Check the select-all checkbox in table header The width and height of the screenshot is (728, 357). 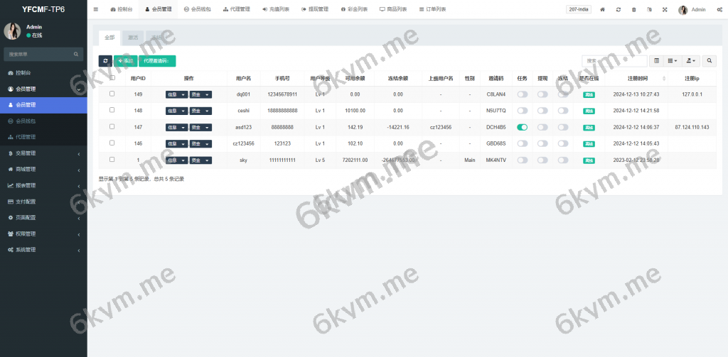coord(112,78)
